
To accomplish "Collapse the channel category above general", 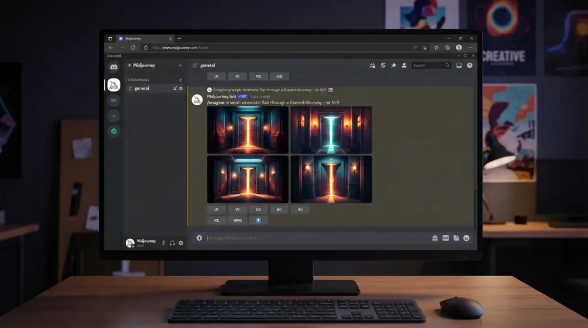I will 138,80.
